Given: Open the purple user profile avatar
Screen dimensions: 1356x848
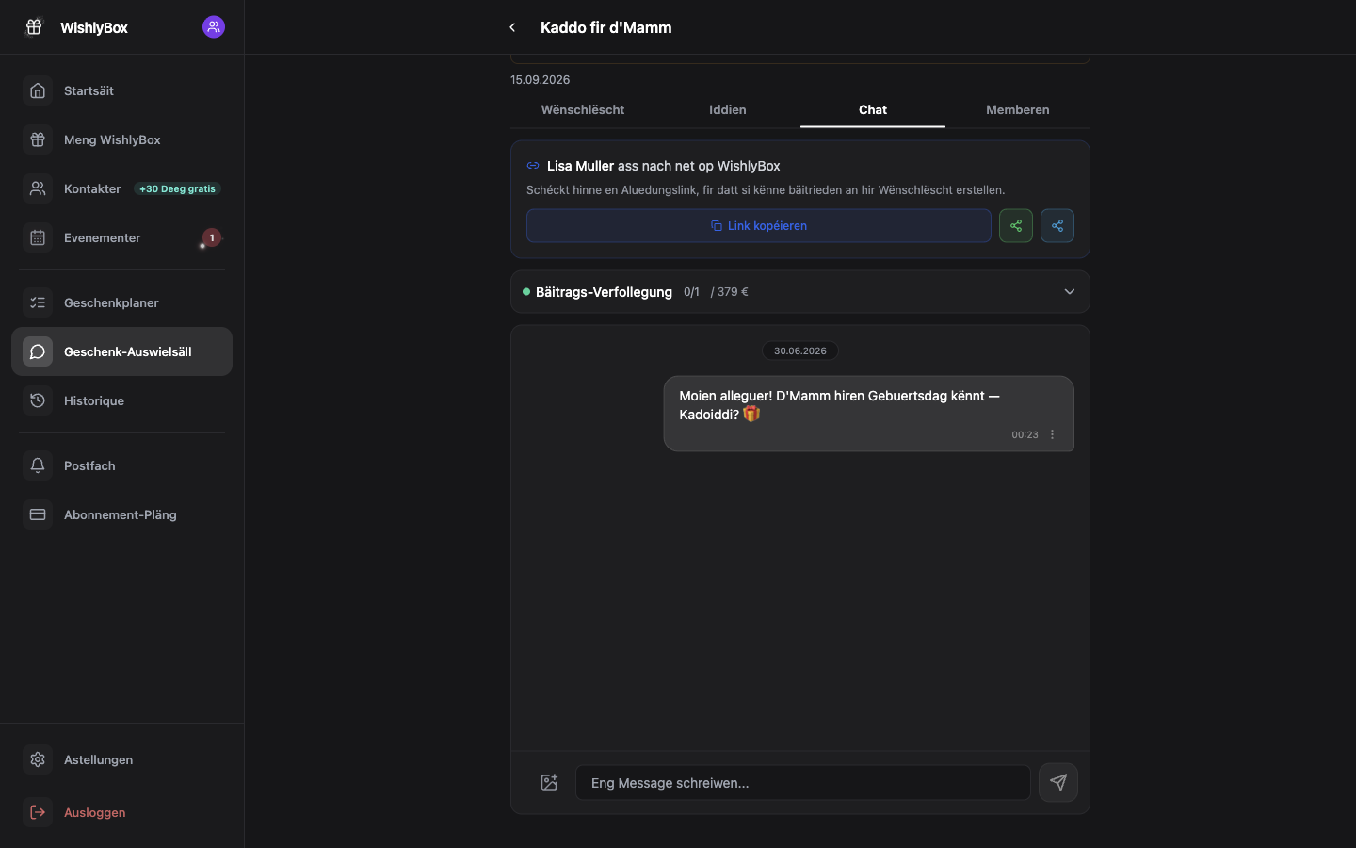Looking at the screenshot, I should pyautogui.click(x=214, y=27).
